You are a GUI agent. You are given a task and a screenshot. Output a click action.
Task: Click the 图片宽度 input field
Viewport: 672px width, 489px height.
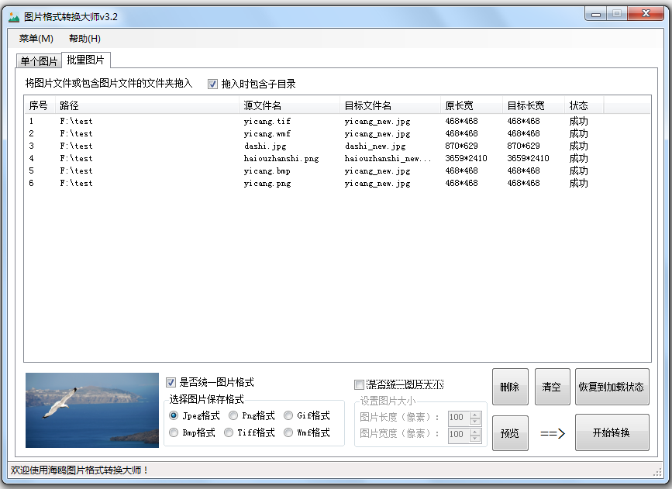[x=458, y=435]
